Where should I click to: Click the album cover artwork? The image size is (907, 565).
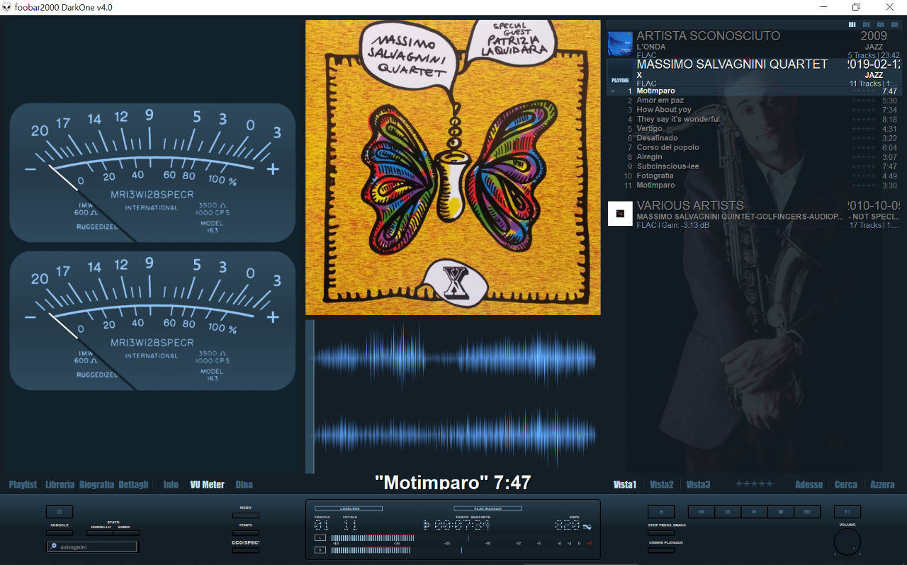[453, 167]
